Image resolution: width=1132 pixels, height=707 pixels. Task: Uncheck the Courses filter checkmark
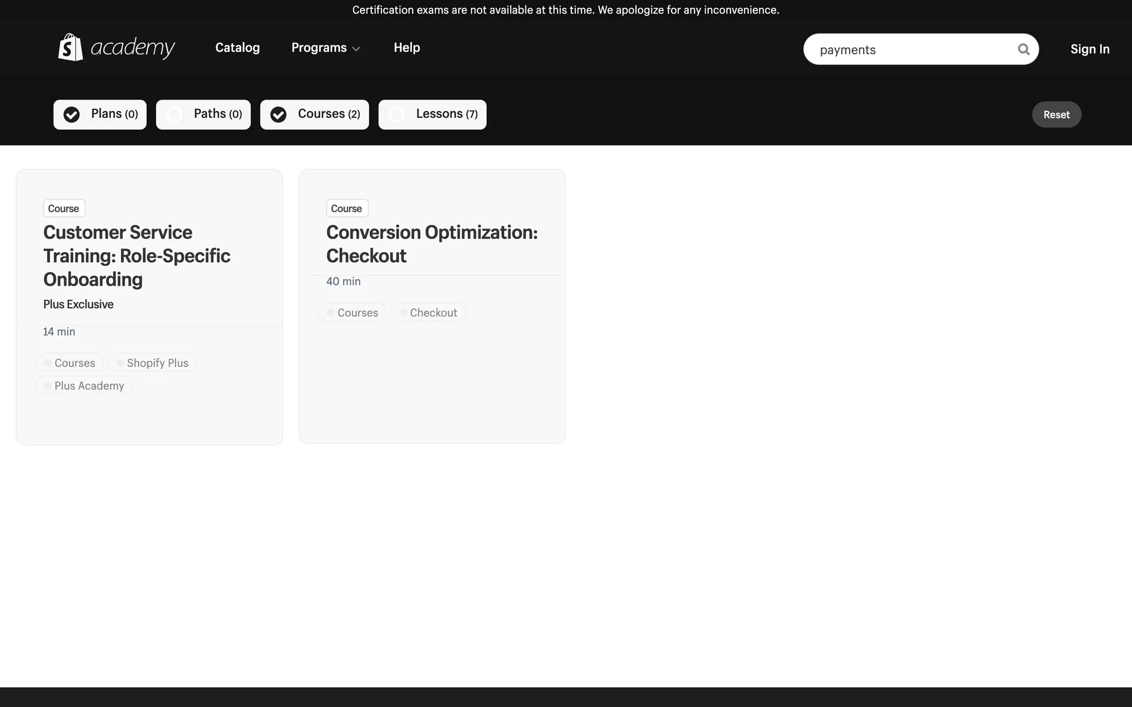tap(278, 114)
